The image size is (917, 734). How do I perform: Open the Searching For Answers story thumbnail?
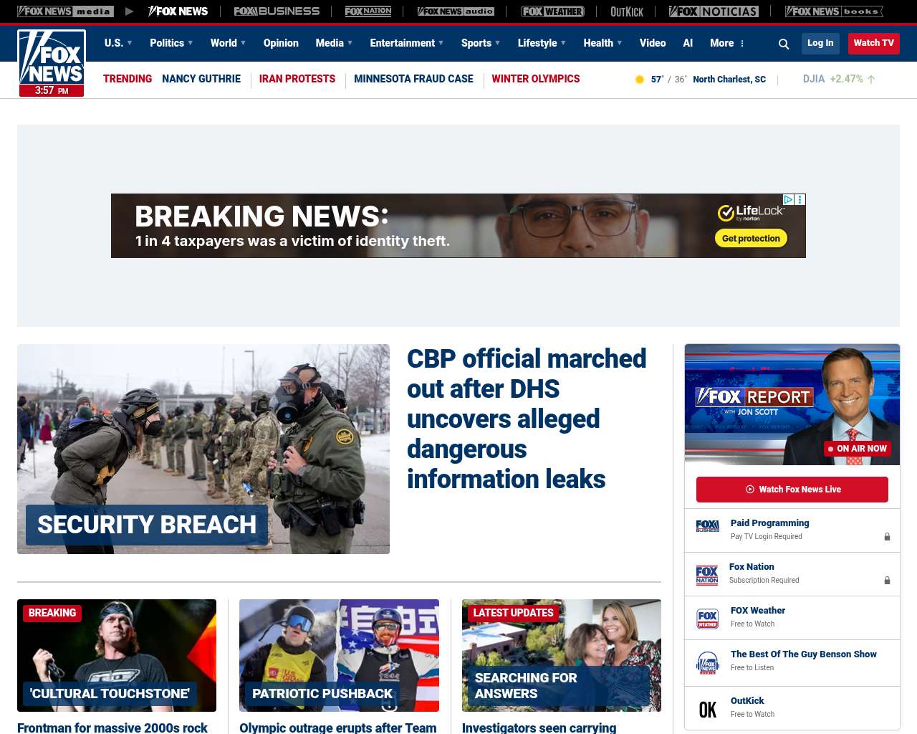coord(562,655)
